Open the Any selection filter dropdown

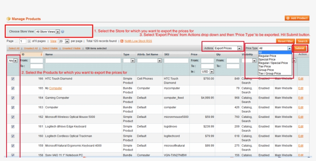[x=12, y=60]
